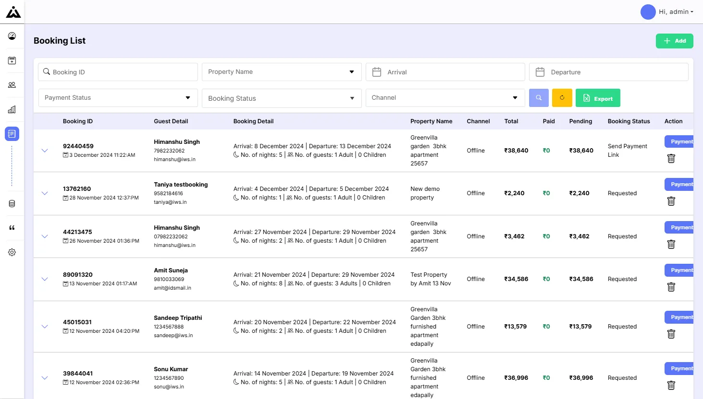The height and width of the screenshot is (399, 703).
Task: Delete booking 92440459 with trash icon
Action: click(x=671, y=158)
